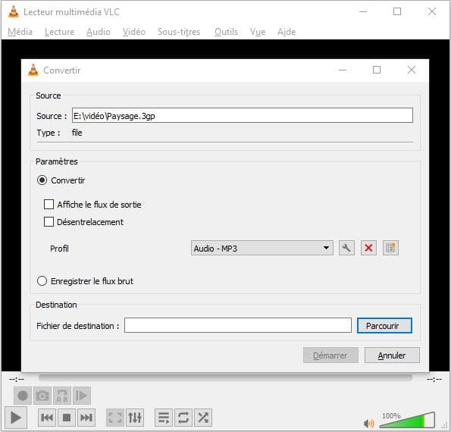Click VLC cone icon in main title bar
The width and height of the screenshot is (451, 432).
13,12
